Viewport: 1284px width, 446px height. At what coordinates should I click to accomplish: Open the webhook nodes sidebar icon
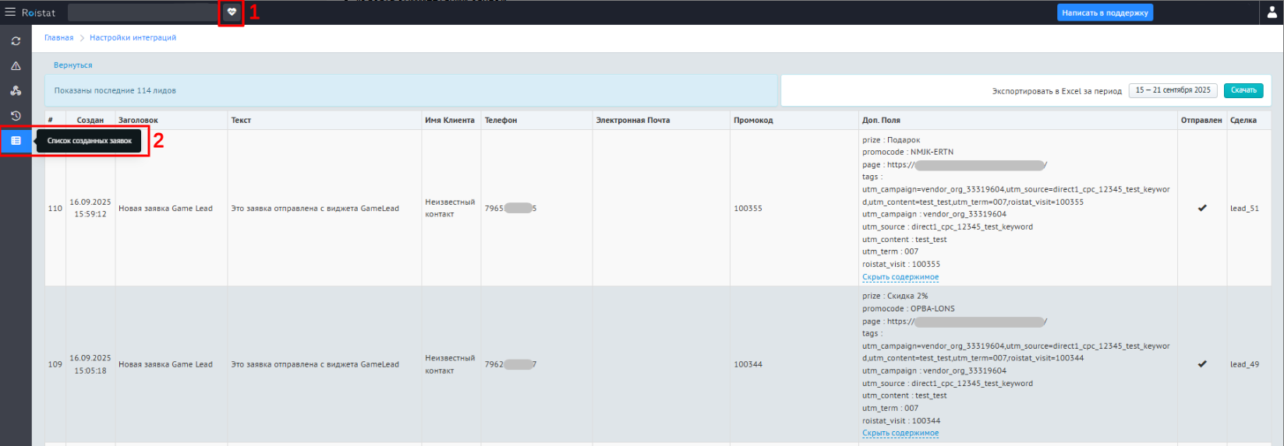click(x=16, y=91)
